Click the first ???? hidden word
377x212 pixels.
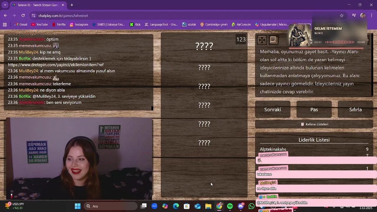tap(204, 46)
